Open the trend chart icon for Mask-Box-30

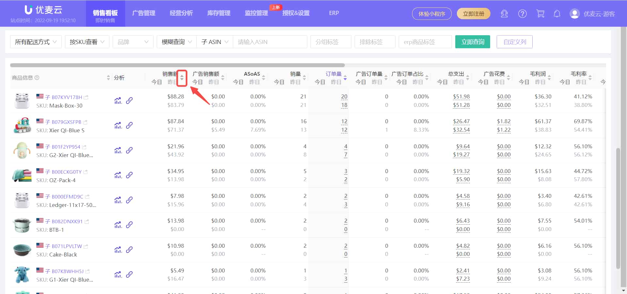(118, 100)
